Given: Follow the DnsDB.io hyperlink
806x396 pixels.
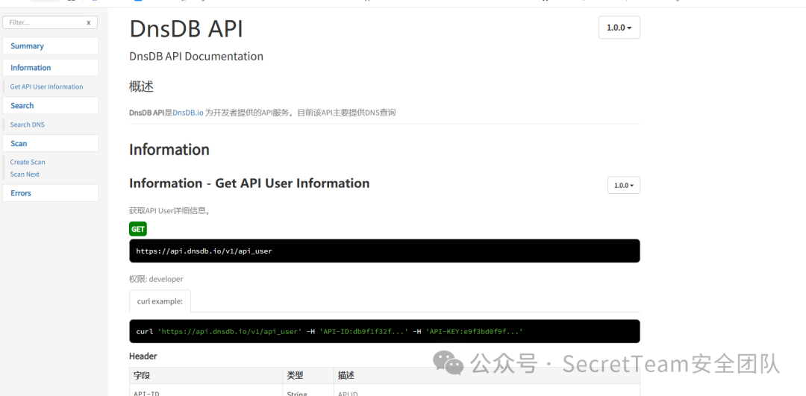Looking at the screenshot, I should (187, 113).
